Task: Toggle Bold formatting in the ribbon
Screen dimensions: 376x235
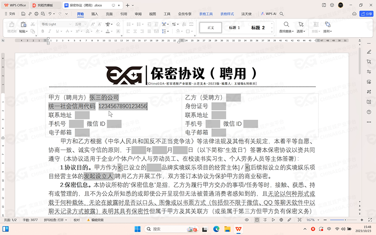Action: [x=42, y=32]
